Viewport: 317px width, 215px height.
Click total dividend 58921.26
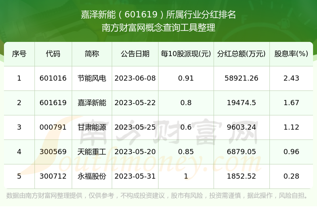pyautogui.click(x=241, y=78)
